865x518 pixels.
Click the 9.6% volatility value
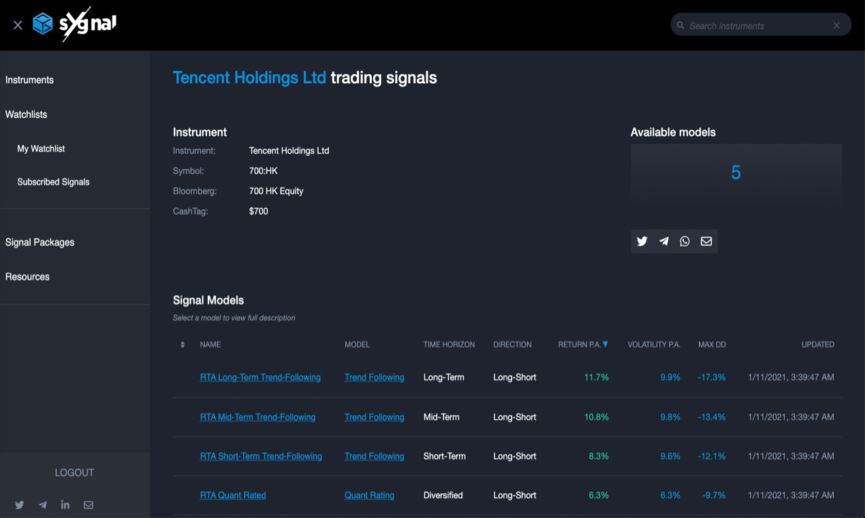pos(670,457)
